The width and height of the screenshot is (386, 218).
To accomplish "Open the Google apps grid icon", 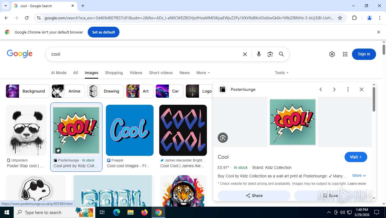I will (x=345, y=54).
